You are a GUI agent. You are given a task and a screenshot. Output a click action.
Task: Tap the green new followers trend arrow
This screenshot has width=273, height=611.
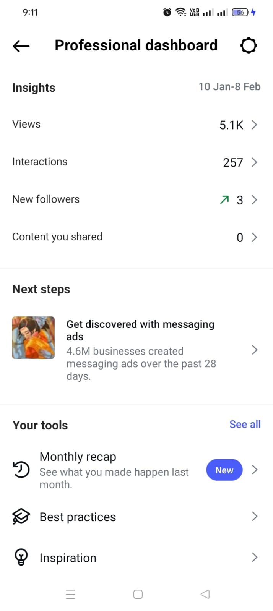(224, 199)
